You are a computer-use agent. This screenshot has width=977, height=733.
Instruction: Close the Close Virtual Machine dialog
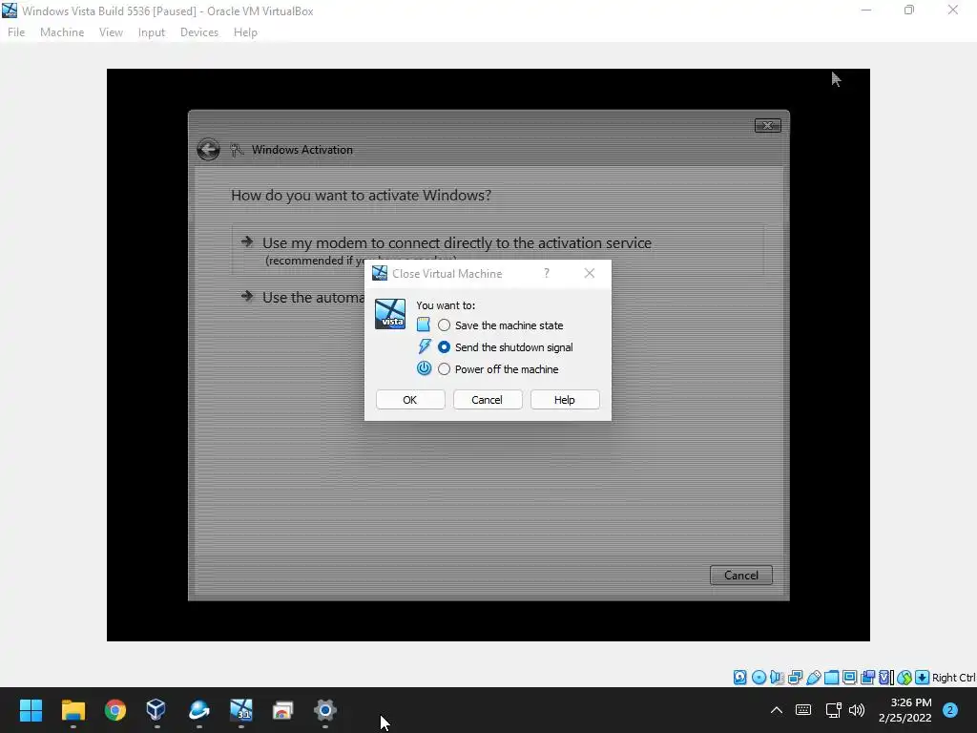click(590, 273)
